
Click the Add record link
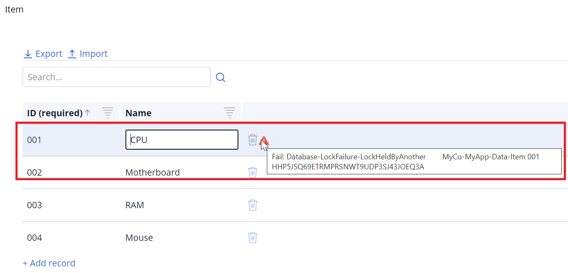click(49, 263)
